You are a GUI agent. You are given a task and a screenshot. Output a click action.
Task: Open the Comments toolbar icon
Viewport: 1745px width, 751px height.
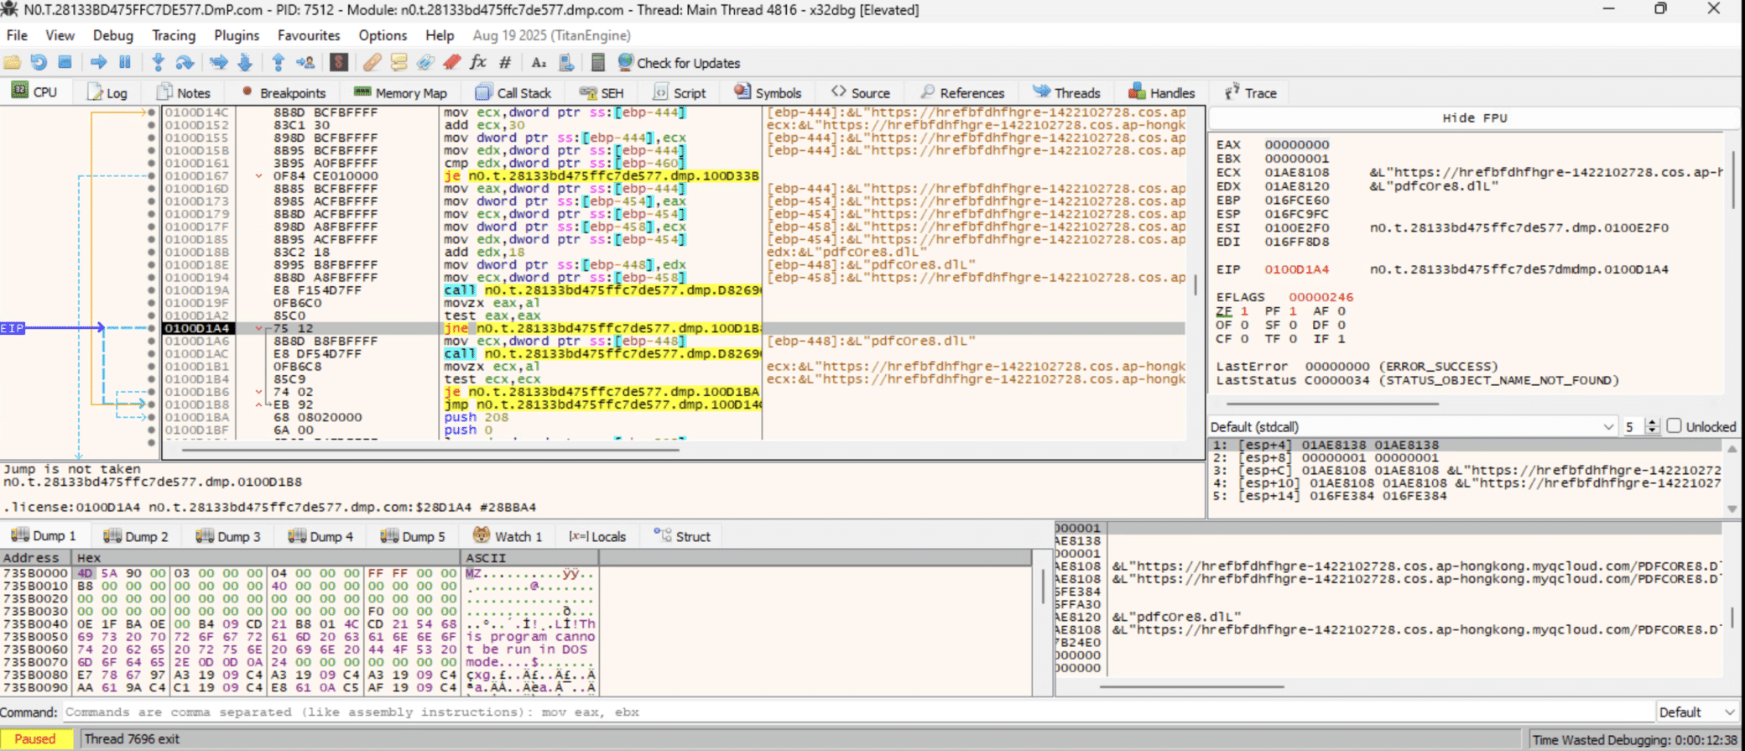(398, 63)
